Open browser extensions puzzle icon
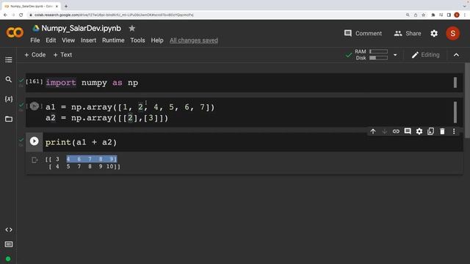 pyautogui.click(x=433, y=15)
